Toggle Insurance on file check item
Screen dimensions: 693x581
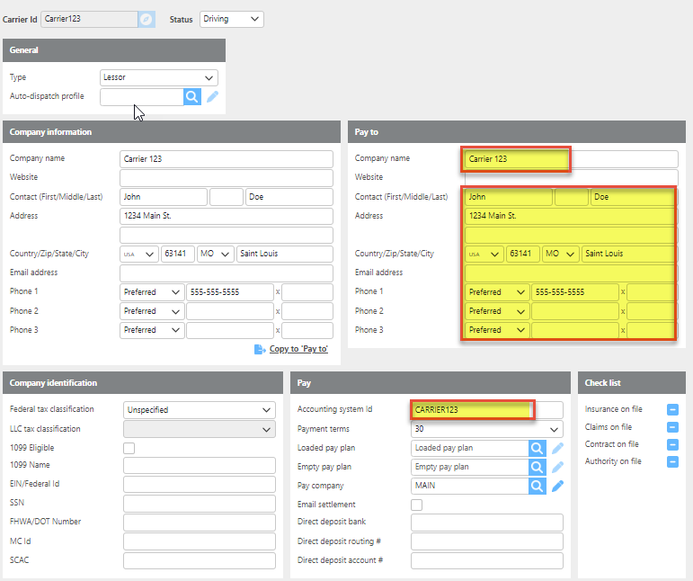click(672, 410)
